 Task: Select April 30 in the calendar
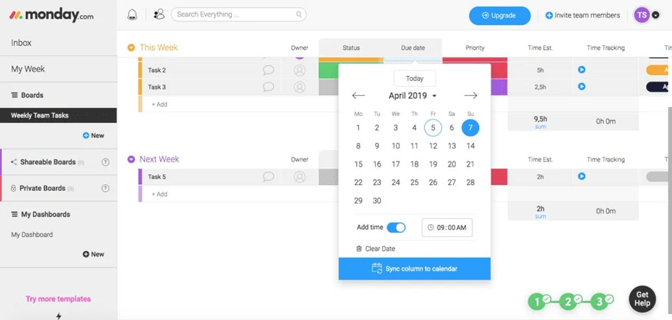(377, 201)
